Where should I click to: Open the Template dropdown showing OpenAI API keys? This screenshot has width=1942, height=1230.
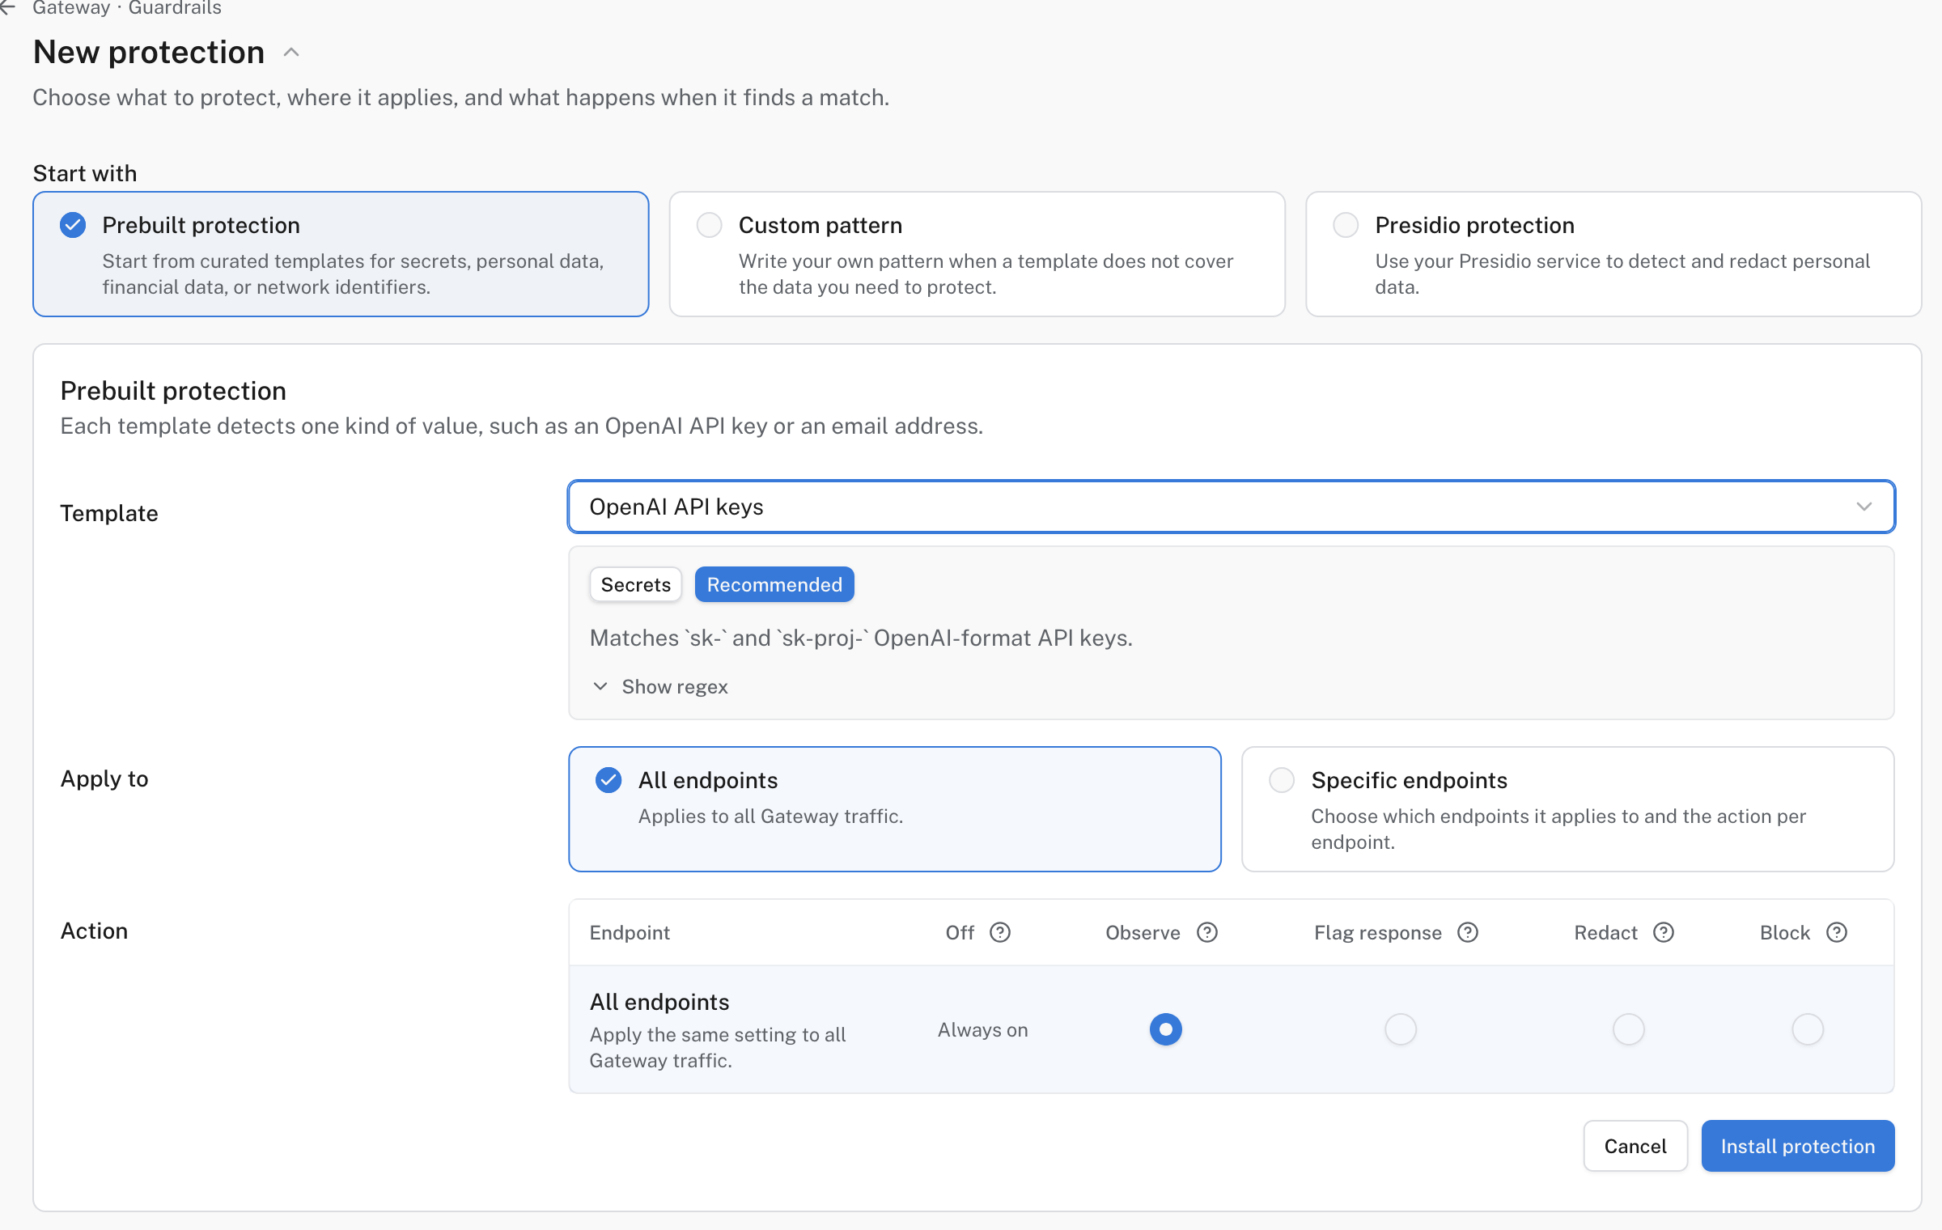pos(1232,507)
